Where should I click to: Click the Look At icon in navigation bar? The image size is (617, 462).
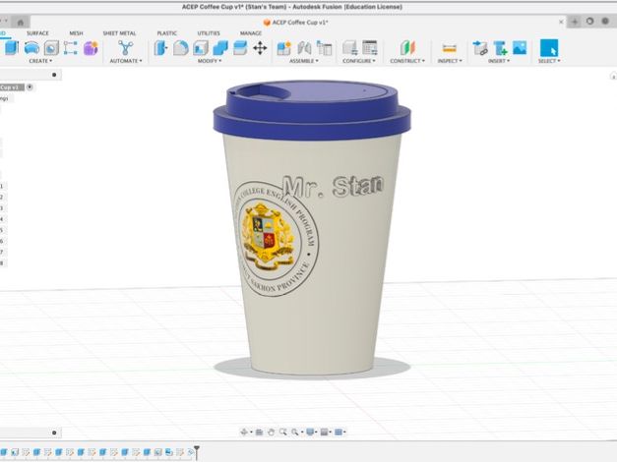pyautogui.click(x=260, y=433)
